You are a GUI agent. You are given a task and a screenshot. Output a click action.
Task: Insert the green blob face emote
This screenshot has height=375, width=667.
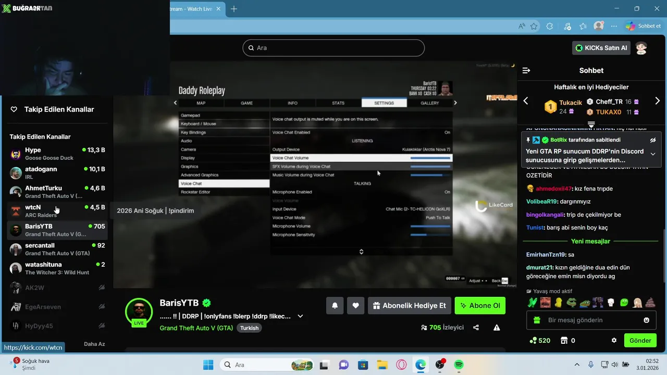click(624, 303)
